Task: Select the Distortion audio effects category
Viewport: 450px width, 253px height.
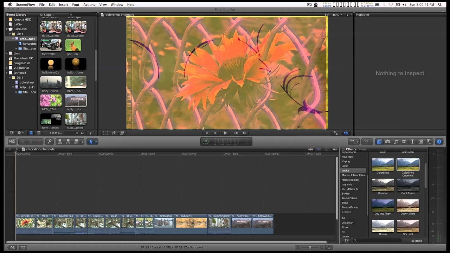Action: point(347,223)
